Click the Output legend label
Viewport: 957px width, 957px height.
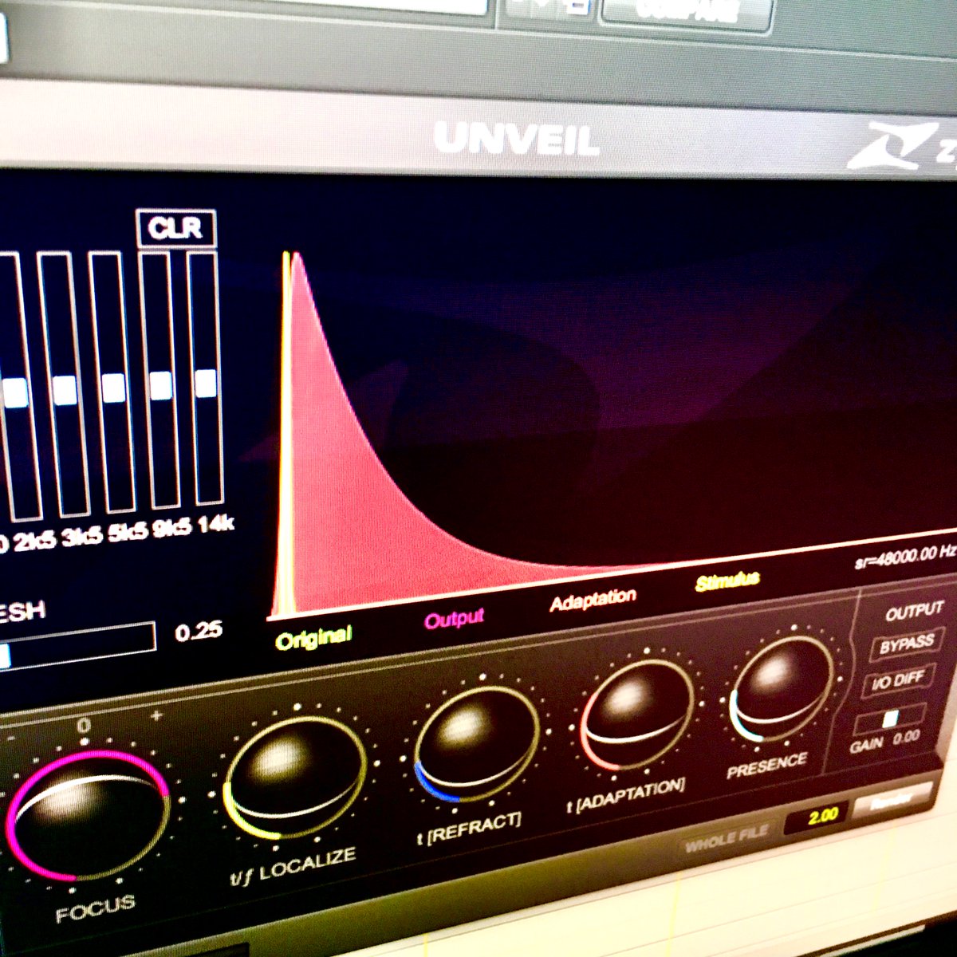(x=455, y=617)
